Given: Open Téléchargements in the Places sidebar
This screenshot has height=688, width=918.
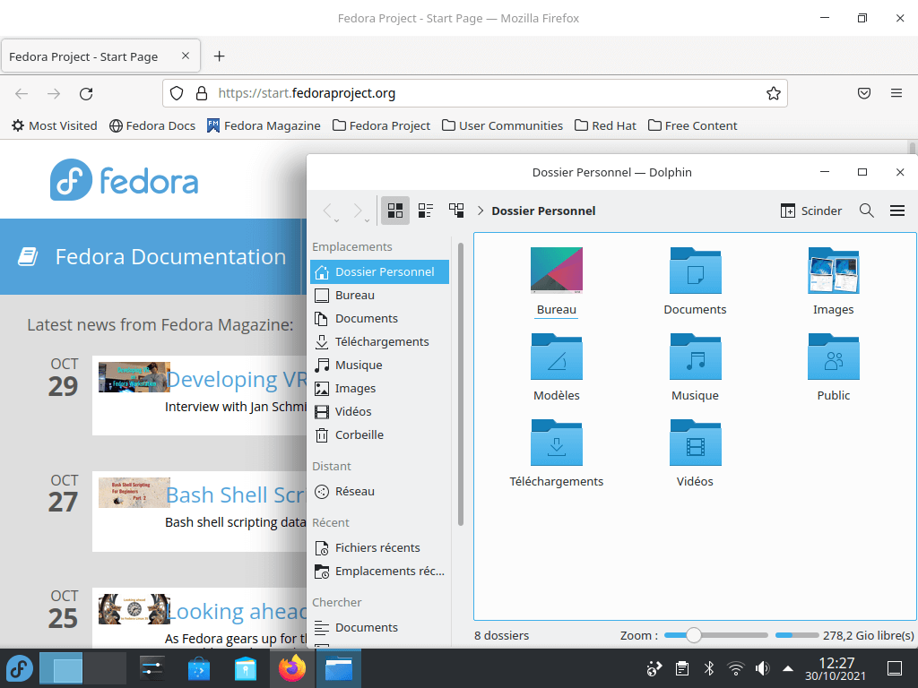Looking at the screenshot, I should click(x=379, y=341).
